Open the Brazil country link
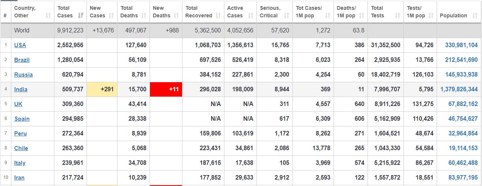482x186 pixels. tap(22, 60)
